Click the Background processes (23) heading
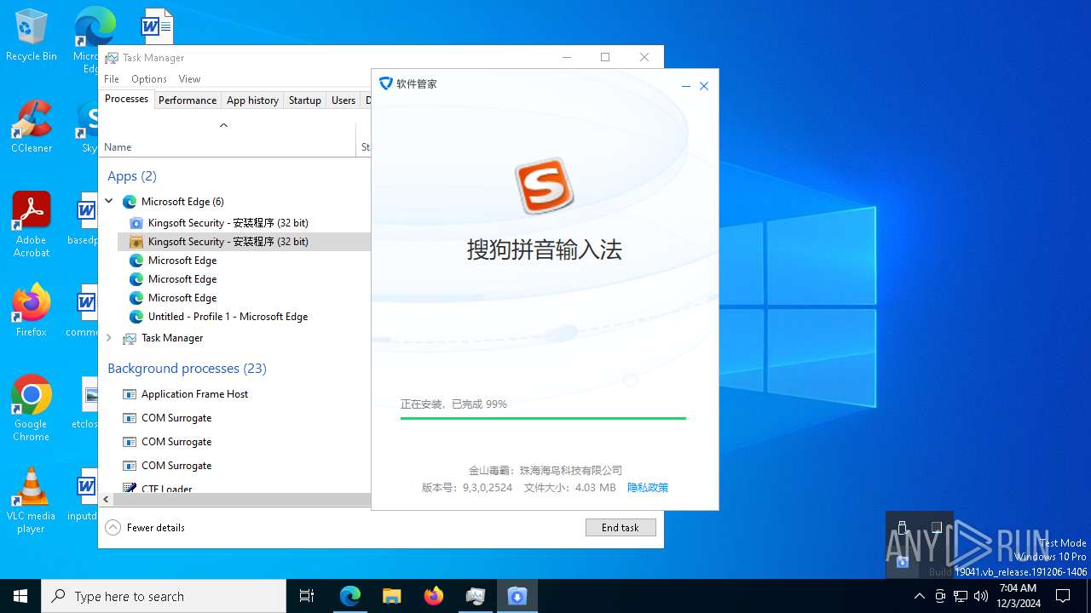This screenshot has height=613, width=1091. [187, 369]
